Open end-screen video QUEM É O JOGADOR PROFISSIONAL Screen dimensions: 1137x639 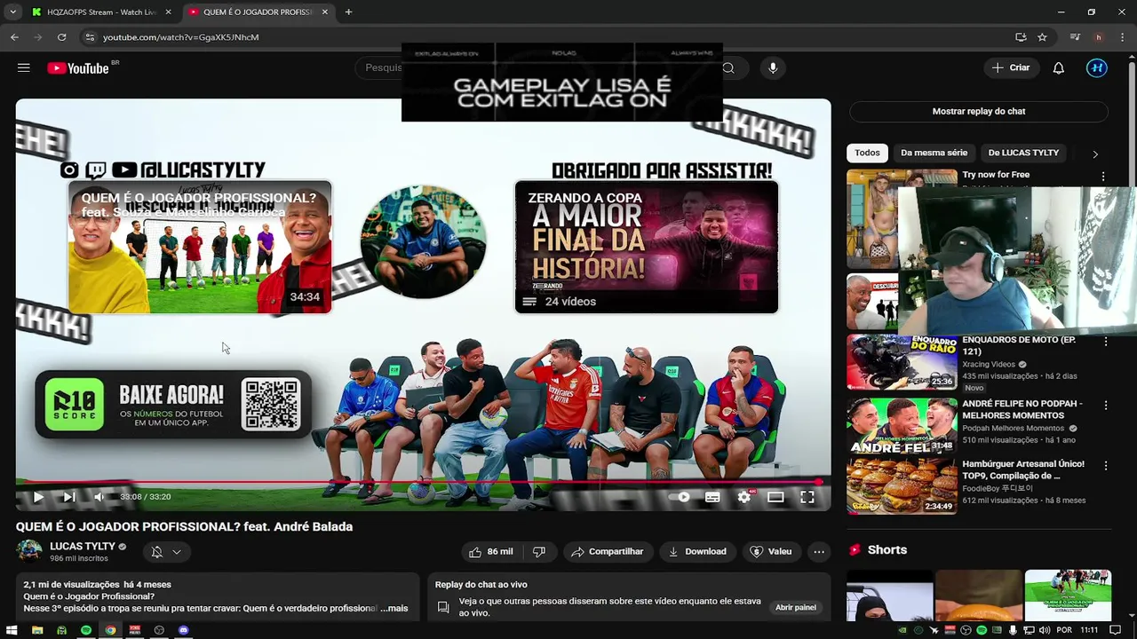[x=200, y=247]
